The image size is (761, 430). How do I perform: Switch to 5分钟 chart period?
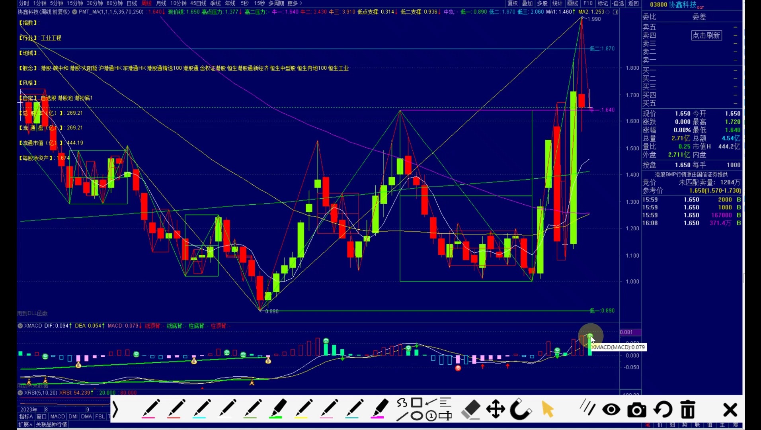tap(57, 3)
